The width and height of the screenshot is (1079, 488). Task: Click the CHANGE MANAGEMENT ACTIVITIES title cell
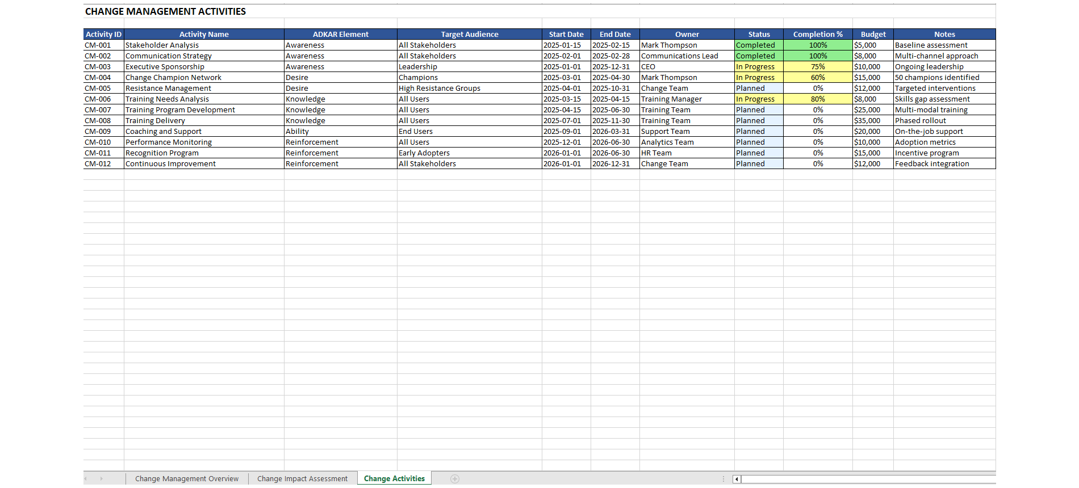pos(165,11)
